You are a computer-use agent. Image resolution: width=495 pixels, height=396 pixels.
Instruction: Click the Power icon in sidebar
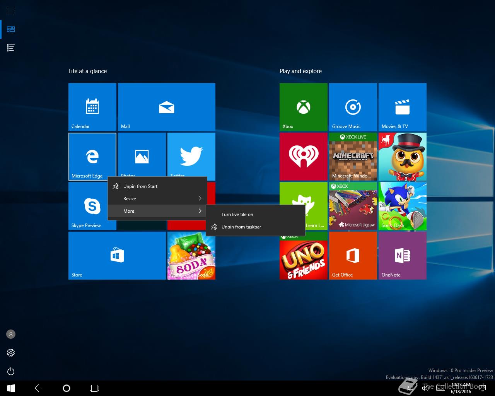pos(11,371)
